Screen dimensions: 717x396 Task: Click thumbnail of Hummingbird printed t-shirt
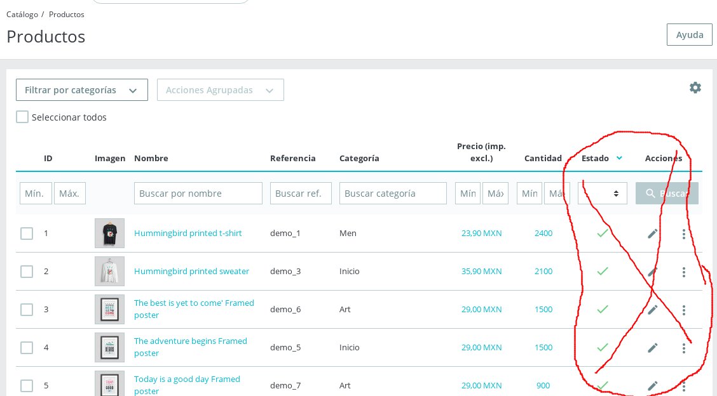coord(109,234)
